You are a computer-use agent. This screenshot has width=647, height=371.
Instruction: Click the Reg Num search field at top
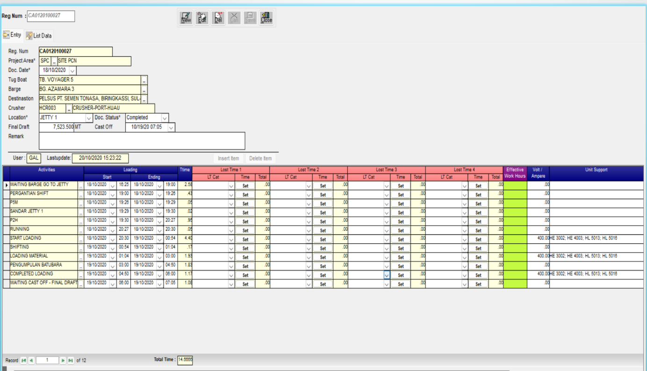pyautogui.click(x=51, y=16)
